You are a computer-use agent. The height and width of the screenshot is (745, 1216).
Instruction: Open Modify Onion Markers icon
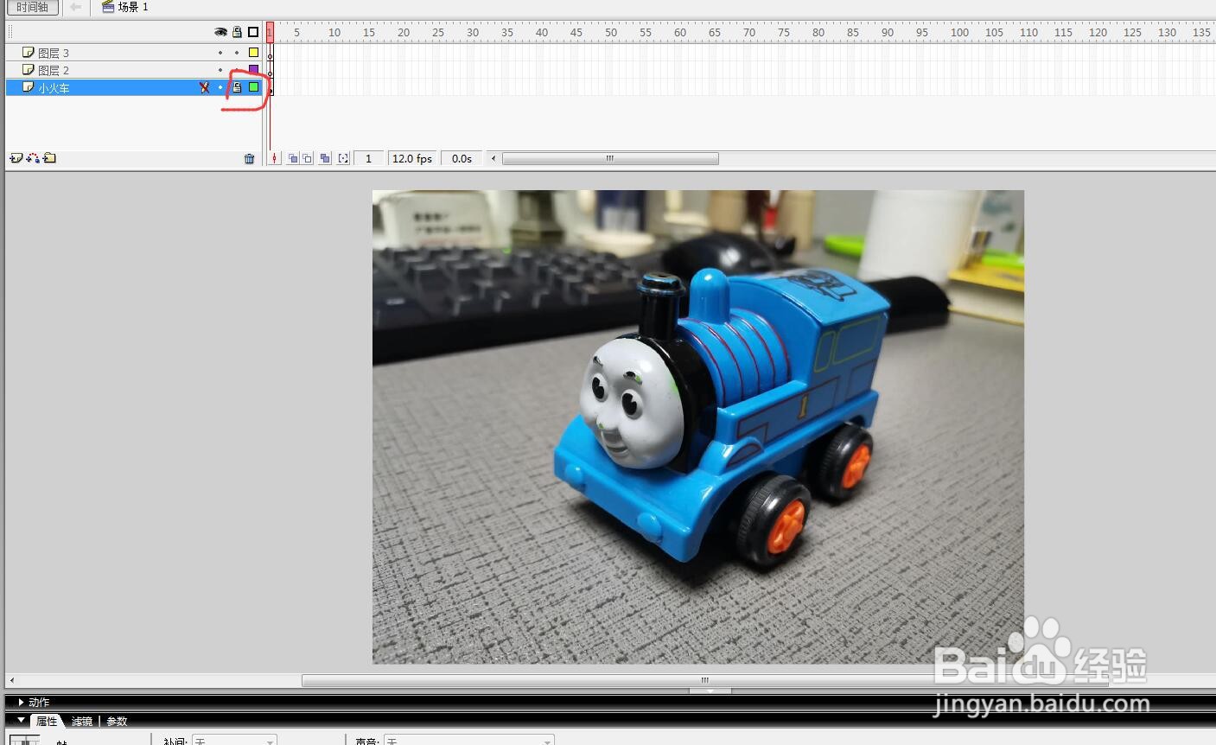point(344,159)
